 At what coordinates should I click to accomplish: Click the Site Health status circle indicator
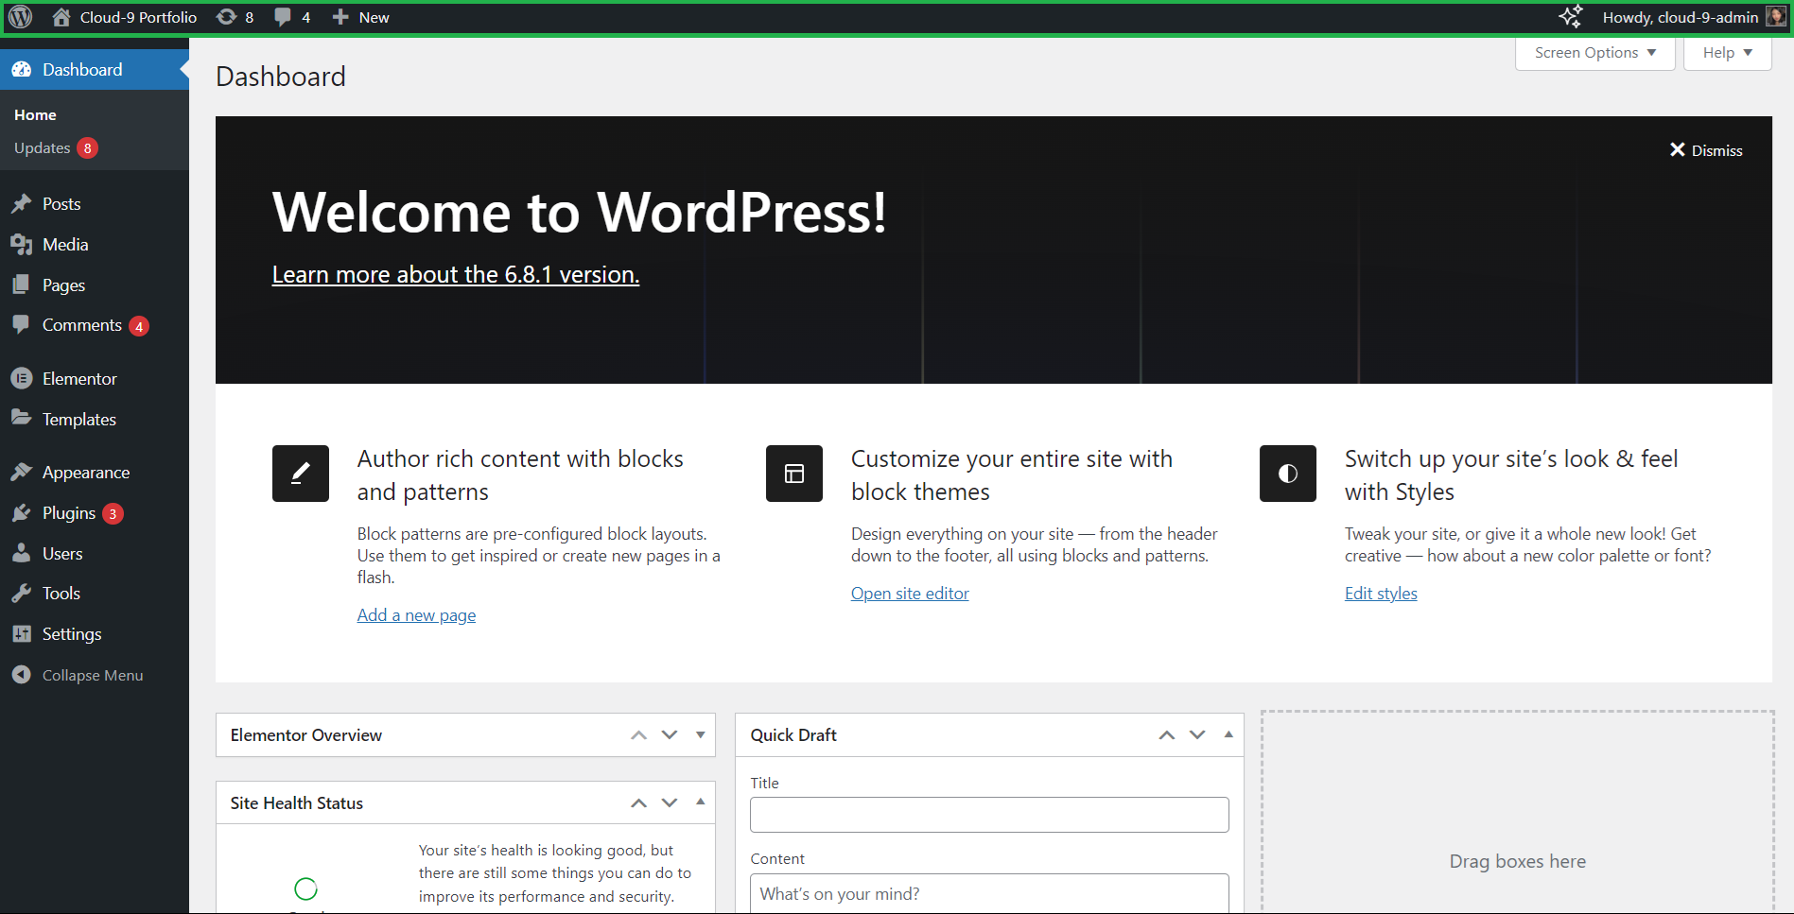(305, 888)
